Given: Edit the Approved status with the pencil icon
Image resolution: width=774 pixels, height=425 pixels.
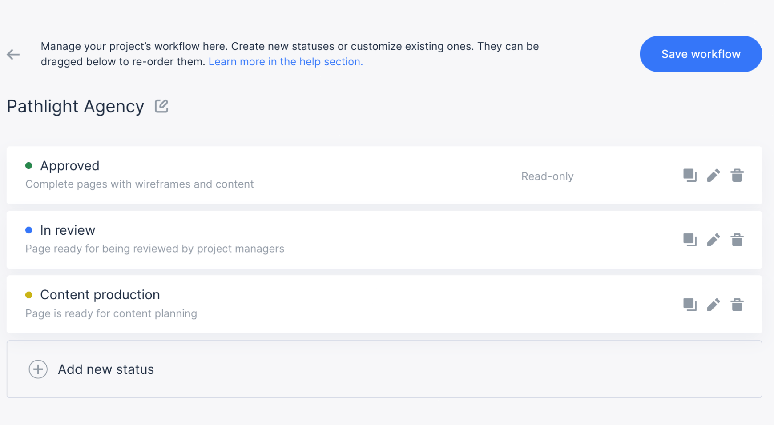Looking at the screenshot, I should click(x=714, y=175).
